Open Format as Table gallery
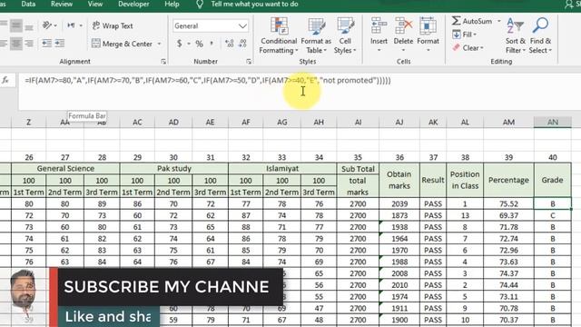This screenshot has width=581, height=327. [x=316, y=35]
